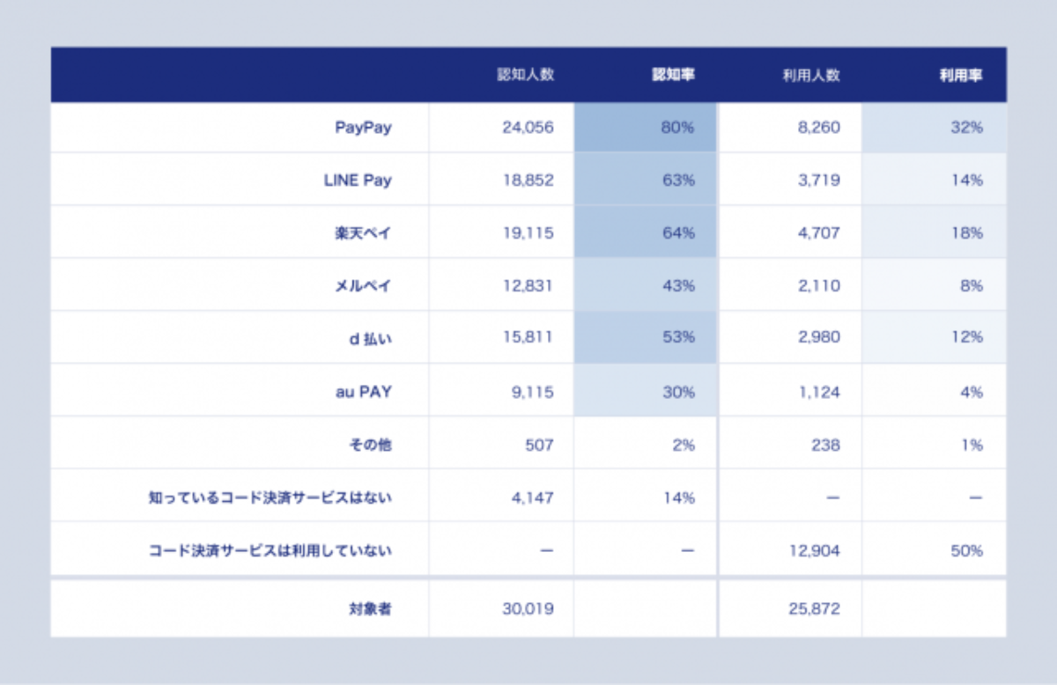Image resolution: width=1057 pixels, height=685 pixels.
Task: Click the value 18,852 for LINE Pay
Action: pyautogui.click(x=528, y=180)
